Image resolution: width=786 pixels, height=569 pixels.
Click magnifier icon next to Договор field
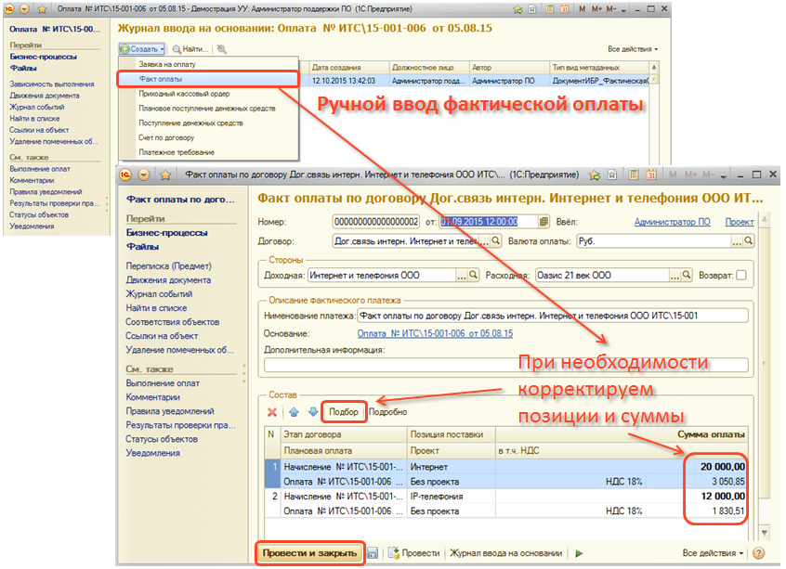point(494,241)
